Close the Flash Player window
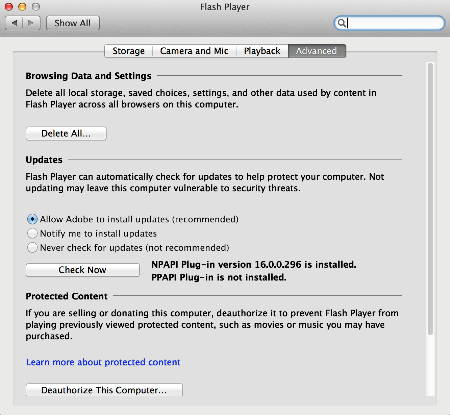Viewport: 450px width, 415px height. pos(9,7)
